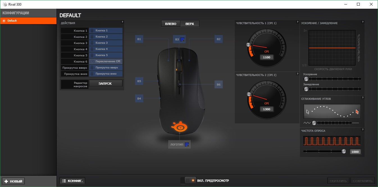
Task: Select the B6 CPI button label
Action: [218, 84]
